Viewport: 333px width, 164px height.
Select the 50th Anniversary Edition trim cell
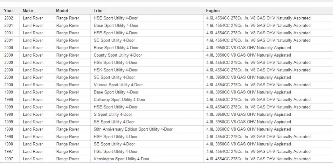(133, 129)
